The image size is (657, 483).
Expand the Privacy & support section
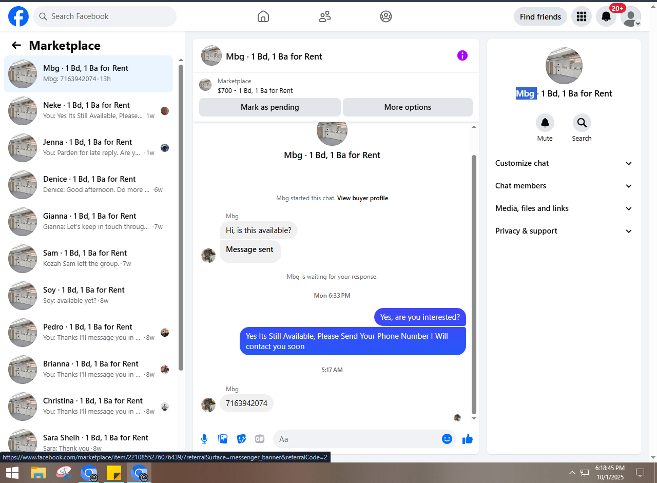click(x=564, y=231)
